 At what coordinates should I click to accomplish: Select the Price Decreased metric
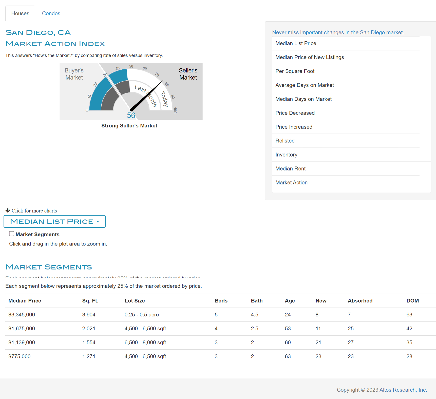346,113
